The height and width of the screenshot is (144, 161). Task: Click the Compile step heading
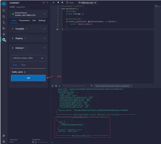20,29
